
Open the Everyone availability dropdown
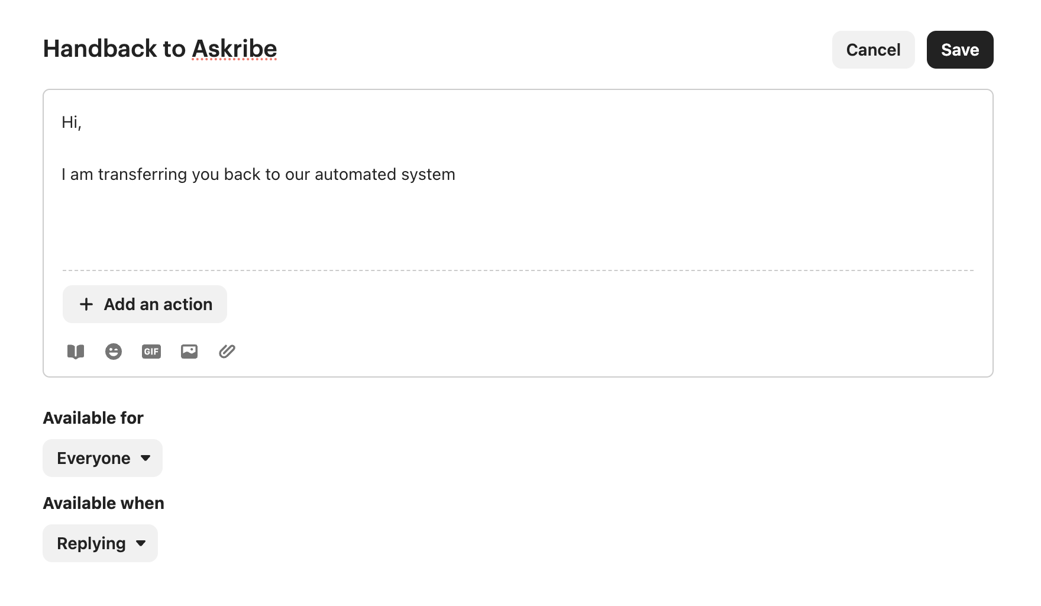[x=102, y=458]
